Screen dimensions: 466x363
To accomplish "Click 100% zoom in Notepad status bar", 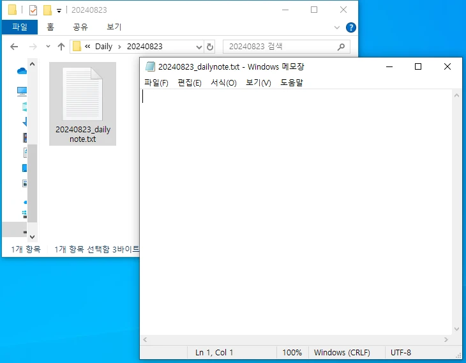I will pyautogui.click(x=292, y=353).
